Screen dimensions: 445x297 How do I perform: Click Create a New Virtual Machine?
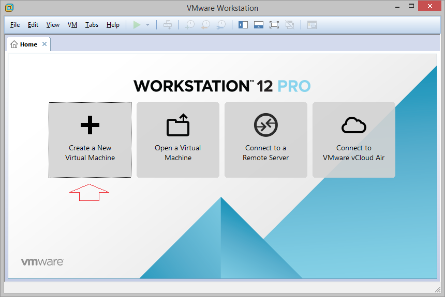90,140
